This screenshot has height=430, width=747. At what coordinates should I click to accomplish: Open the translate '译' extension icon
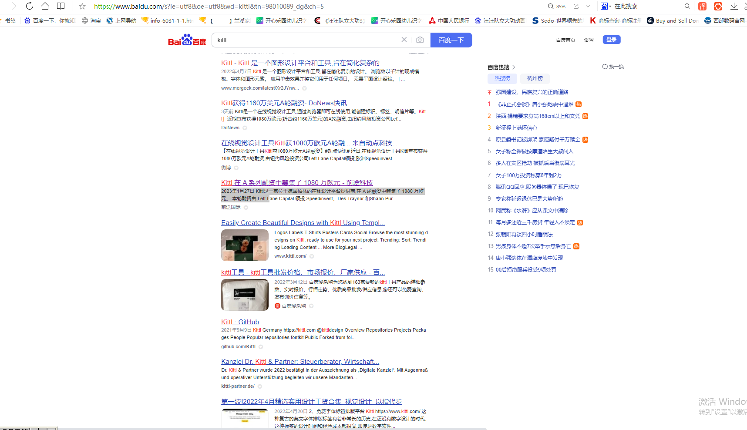click(x=702, y=6)
